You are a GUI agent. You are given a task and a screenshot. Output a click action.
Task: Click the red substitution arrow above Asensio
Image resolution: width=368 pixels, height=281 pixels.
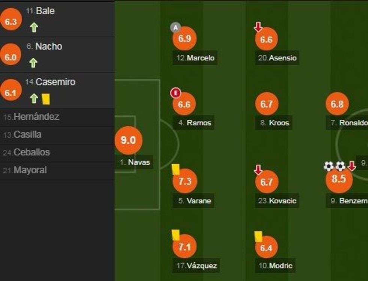[258, 27]
